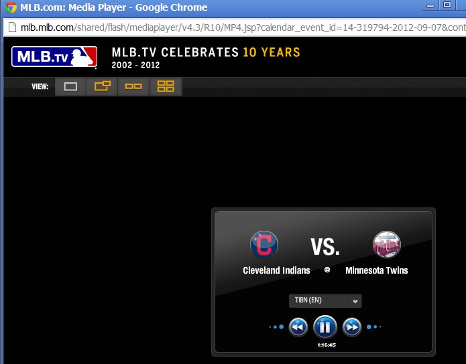Click the 2002 - 2012 banner text

point(135,65)
